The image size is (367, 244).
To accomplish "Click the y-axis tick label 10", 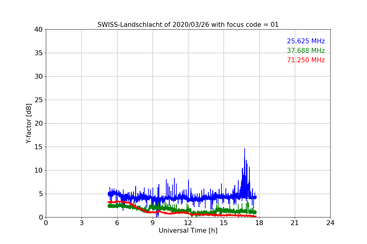I will (x=38, y=170).
